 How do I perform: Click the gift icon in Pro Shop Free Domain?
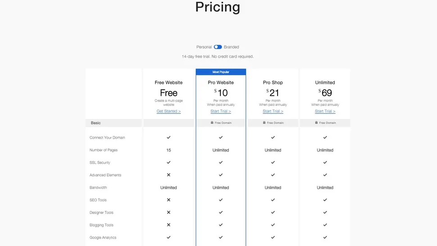[x=264, y=123]
